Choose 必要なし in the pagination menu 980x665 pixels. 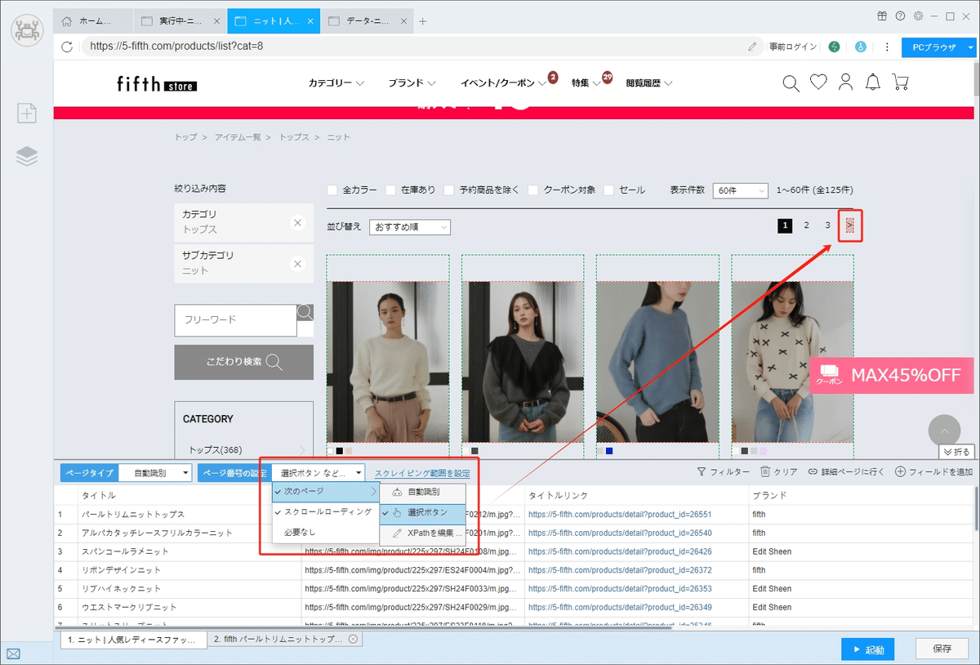[x=326, y=532]
